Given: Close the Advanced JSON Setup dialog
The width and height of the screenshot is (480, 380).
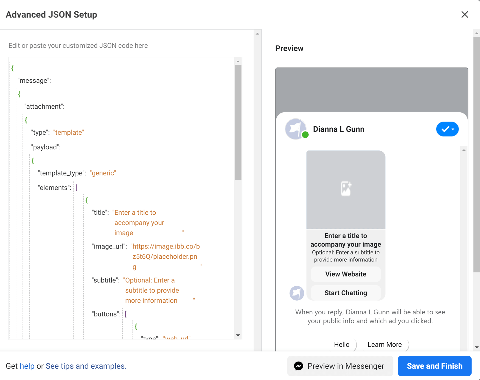Looking at the screenshot, I should click(465, 15).
